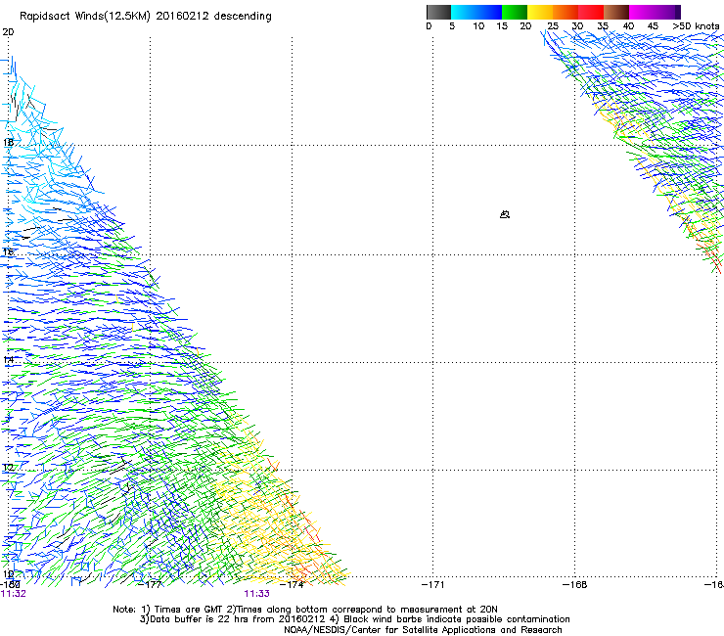Select the legend tick label '5'
The image size is (724, 636).
452,26
